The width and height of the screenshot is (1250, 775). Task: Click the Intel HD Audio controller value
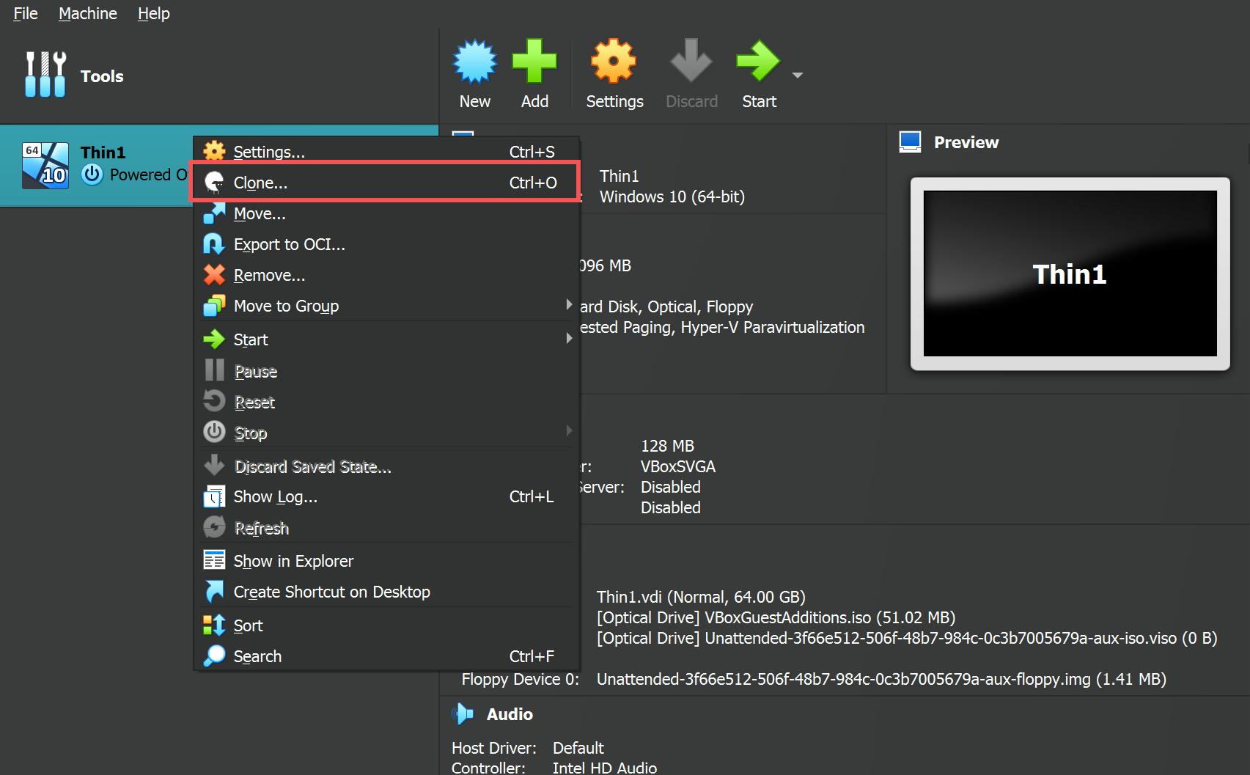(605, 768)
